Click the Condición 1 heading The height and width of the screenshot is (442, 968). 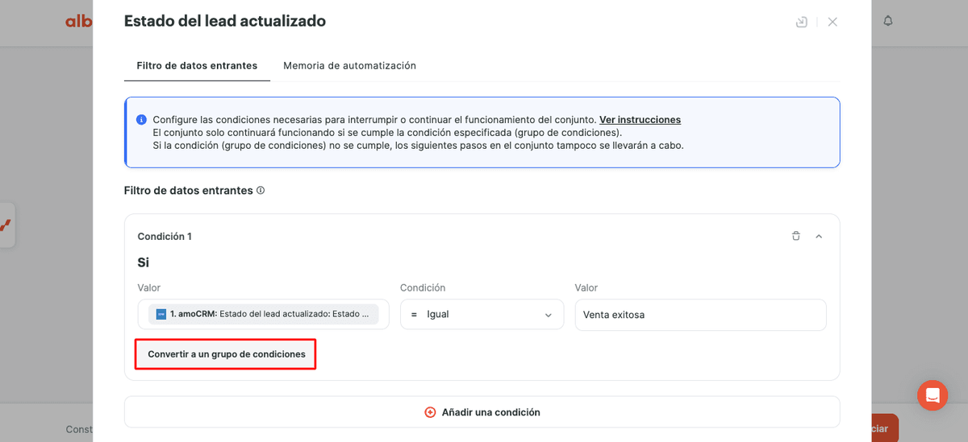coord(165,237)
